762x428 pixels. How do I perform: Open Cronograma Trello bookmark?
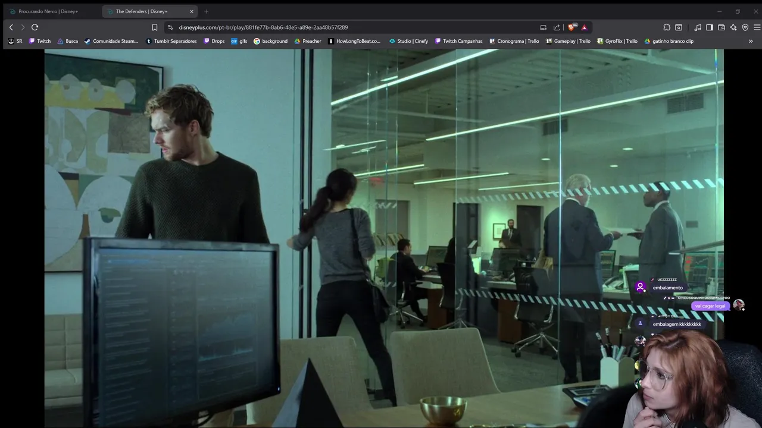pyautogui.click(x=514, y=41)
